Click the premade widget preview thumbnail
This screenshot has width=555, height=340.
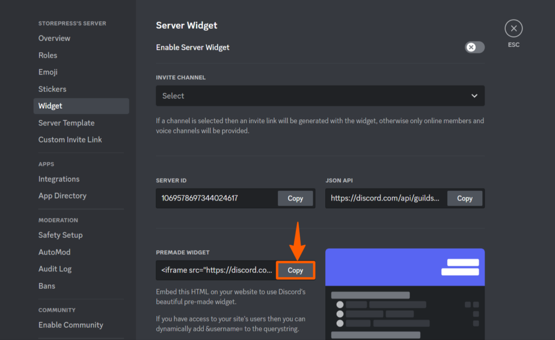click(405, 294)
